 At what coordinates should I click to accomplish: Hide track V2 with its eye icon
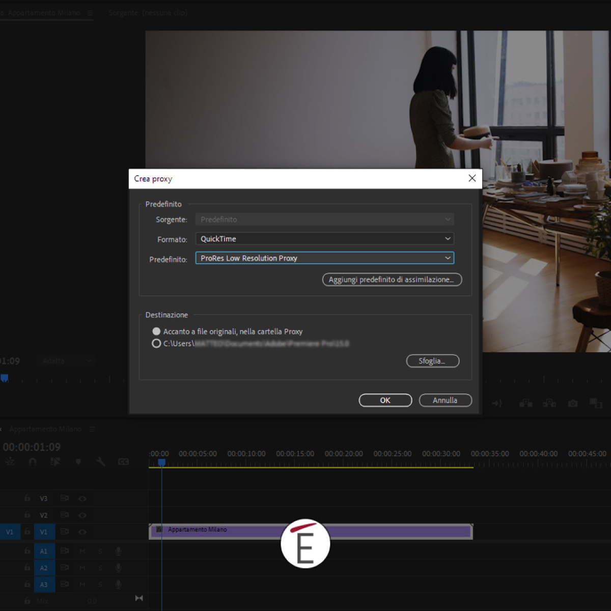point(82,515)
